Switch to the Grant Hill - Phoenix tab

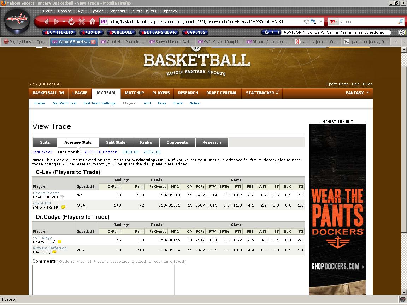[122, 42]
